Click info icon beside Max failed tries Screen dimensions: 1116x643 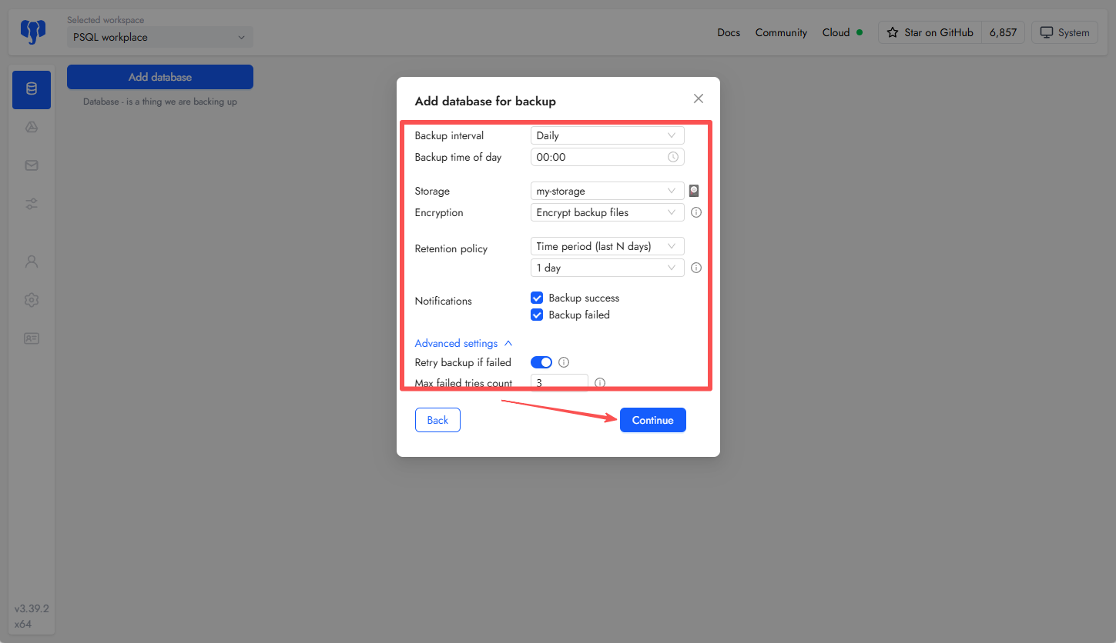pyautogui.click(x=600, y=383)
